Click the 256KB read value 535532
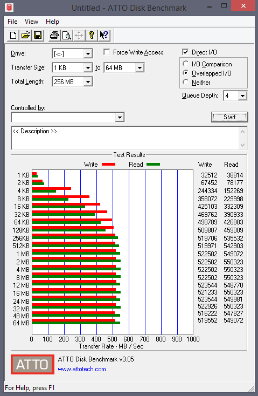Image resolution: width=258 pixels, height=396 pixels. [x=233, y=238]
